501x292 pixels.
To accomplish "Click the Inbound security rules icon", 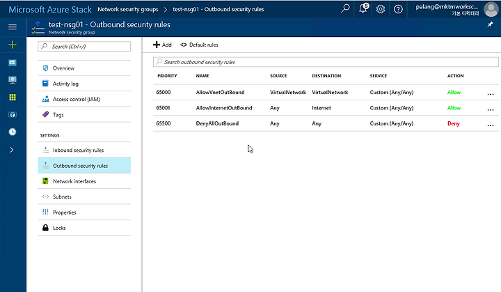I will tap(45, 150).
